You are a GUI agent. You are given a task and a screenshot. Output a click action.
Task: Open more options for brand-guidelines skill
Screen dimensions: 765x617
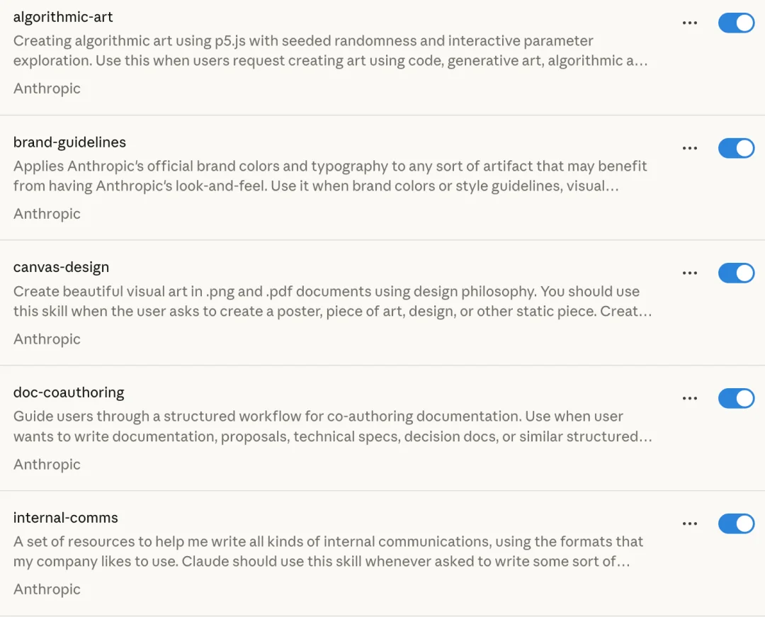click(x=689, y=148)
